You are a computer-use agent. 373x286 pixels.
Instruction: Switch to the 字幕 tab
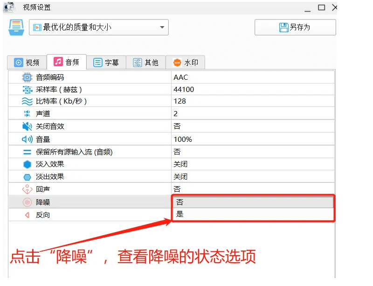coord(106,63)
